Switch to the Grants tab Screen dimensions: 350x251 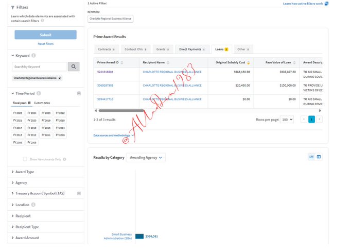click(x=162, y=49)
